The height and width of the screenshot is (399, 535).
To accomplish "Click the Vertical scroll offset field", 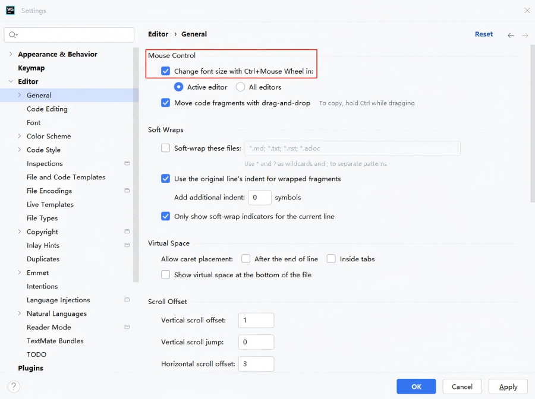I will 256,320.
